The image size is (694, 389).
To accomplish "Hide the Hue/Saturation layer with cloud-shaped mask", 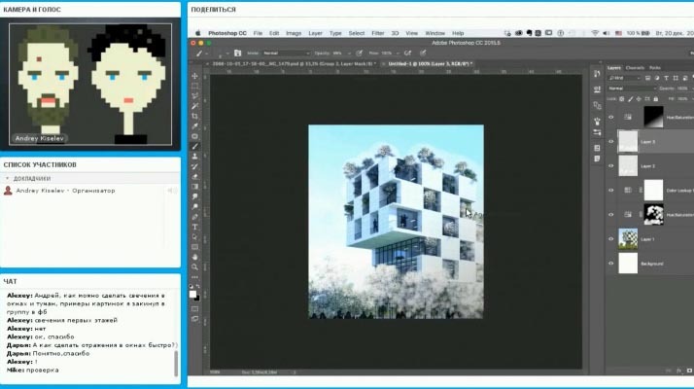I will pos(611,215).
